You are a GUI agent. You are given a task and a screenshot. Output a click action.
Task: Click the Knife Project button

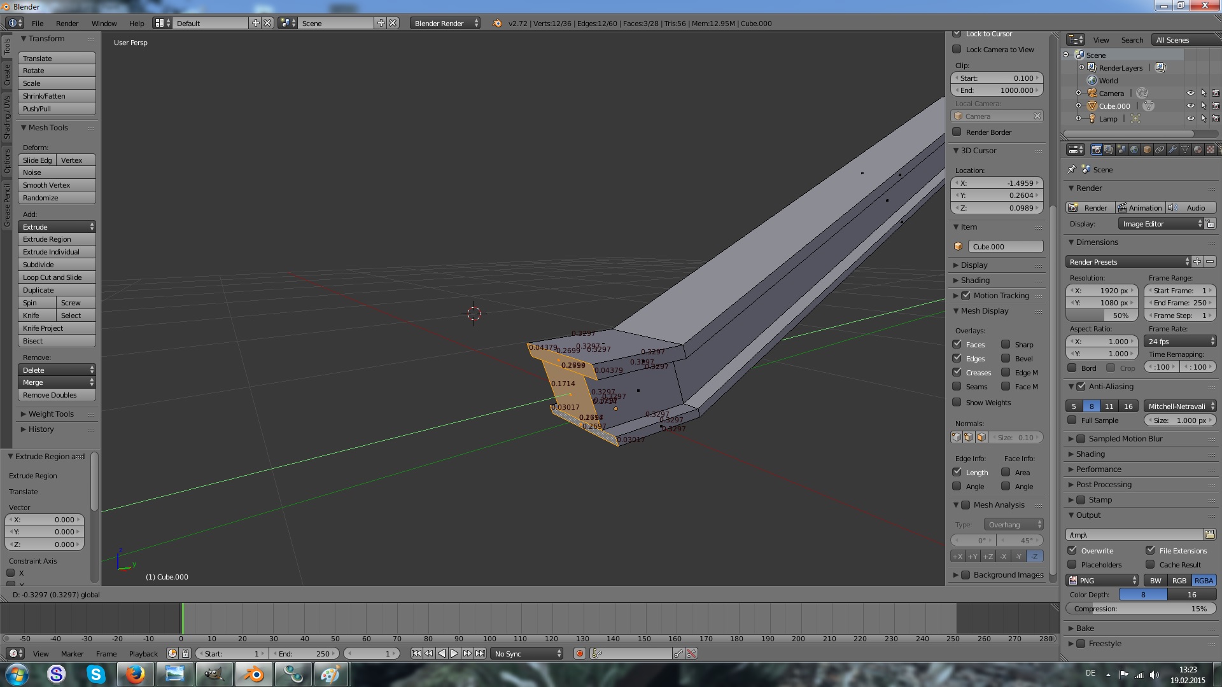(x=57, y=328)
